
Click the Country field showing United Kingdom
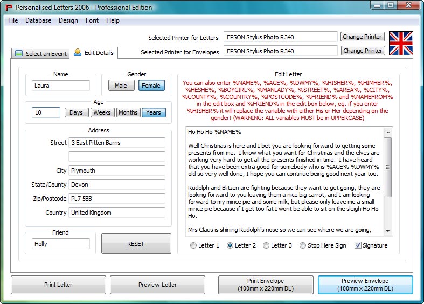[117, 213]
